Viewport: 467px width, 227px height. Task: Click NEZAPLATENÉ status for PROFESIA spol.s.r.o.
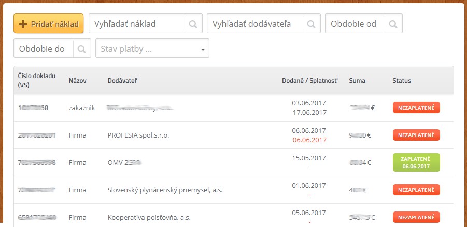pyautogui.click(x=416, y=135)
